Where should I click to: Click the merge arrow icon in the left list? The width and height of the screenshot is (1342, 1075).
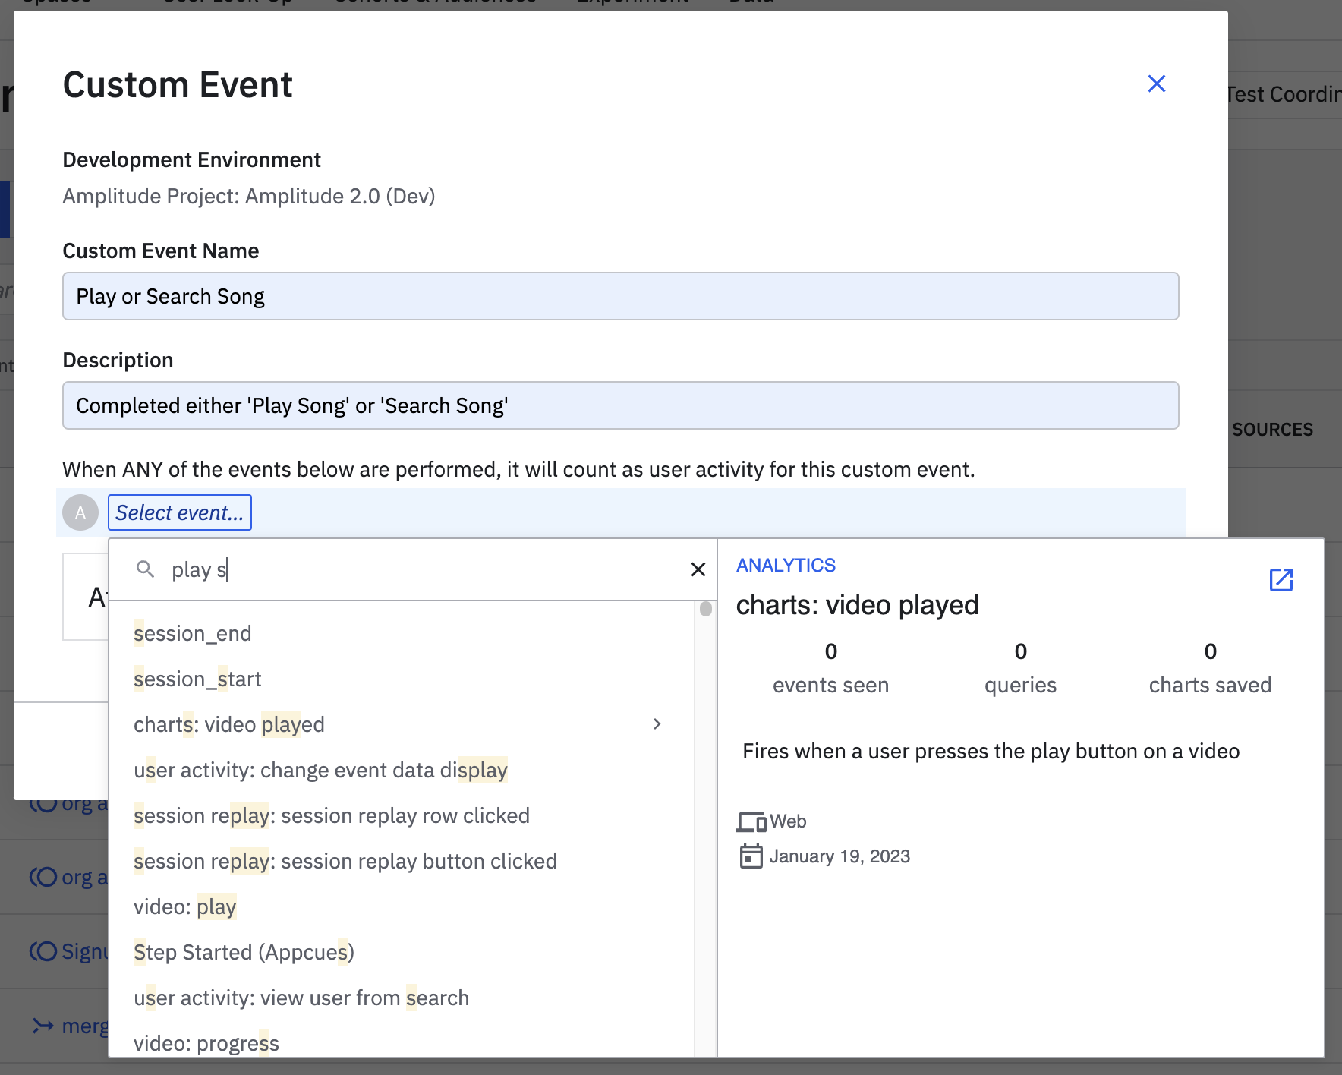[x=42, y=1026]
